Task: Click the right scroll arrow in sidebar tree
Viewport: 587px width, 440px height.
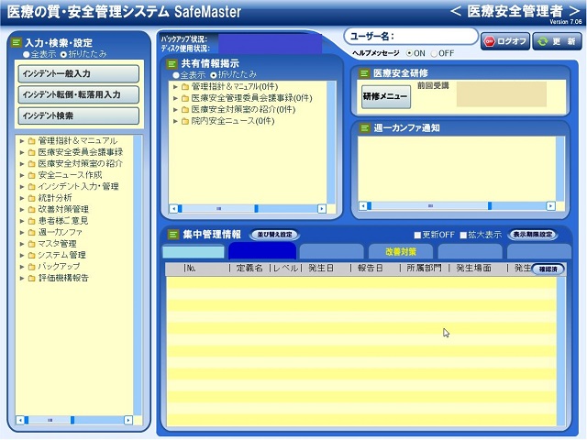Action: click(128, 420)
